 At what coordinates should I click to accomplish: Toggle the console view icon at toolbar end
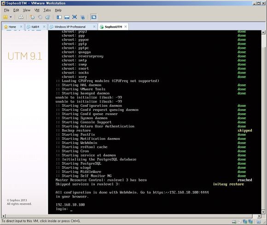(x=94, y=17)
